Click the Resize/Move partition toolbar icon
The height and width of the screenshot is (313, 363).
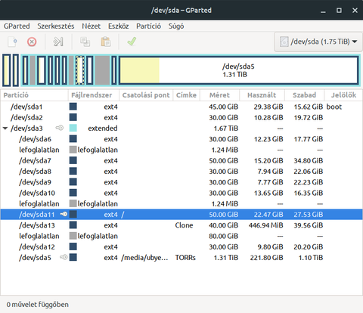58,42
